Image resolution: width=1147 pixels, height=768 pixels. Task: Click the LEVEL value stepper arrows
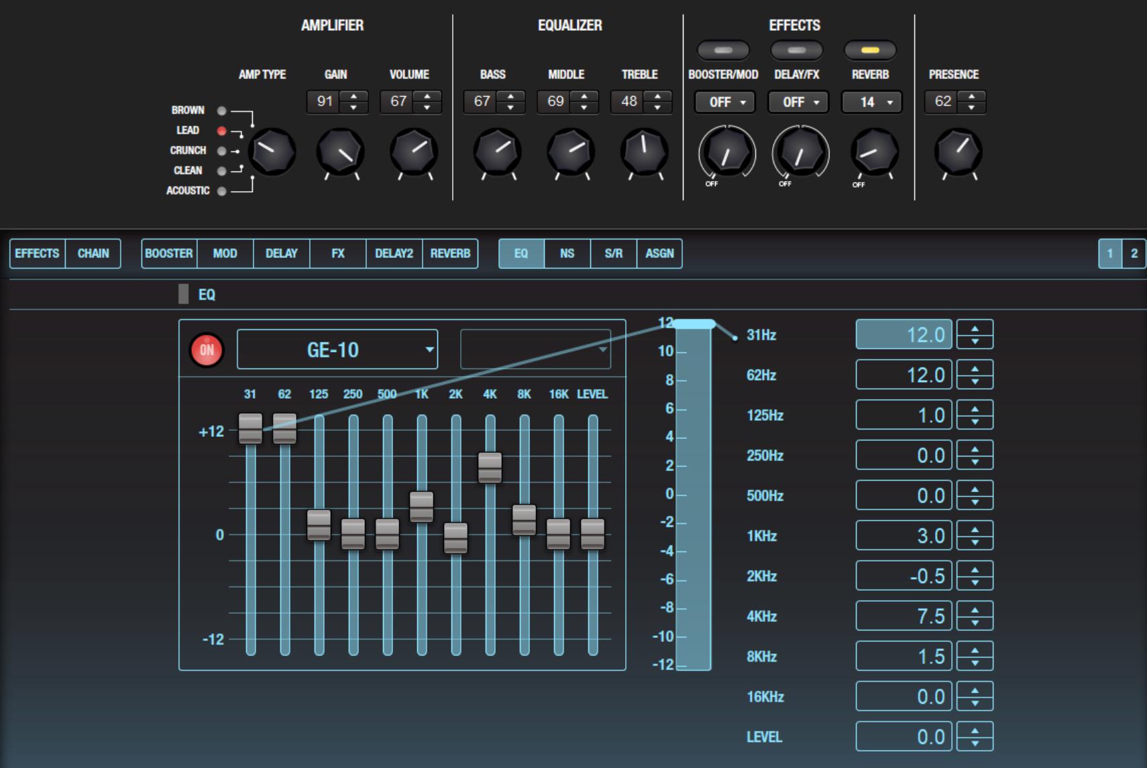[x=975, y=737]
